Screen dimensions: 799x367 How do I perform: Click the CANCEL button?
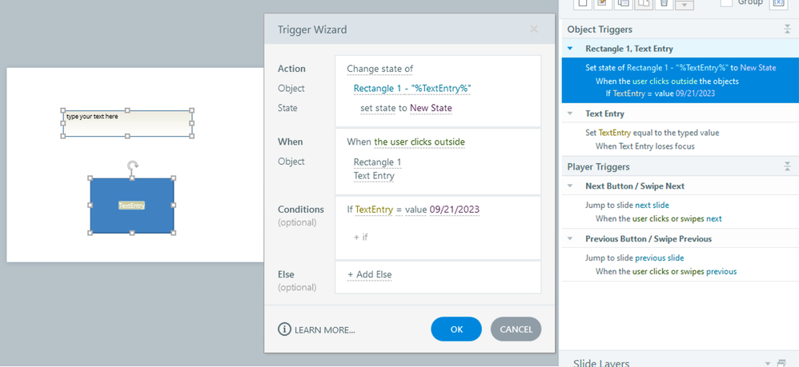pos(516,329)
